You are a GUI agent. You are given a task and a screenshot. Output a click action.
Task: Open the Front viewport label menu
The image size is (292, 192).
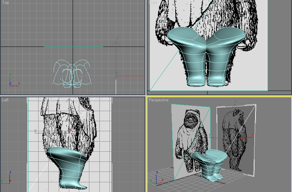point(153,2)
